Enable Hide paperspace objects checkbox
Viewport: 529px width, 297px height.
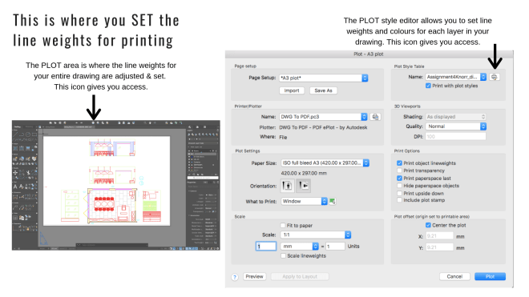pyautogui.click(x=399, y=186)
